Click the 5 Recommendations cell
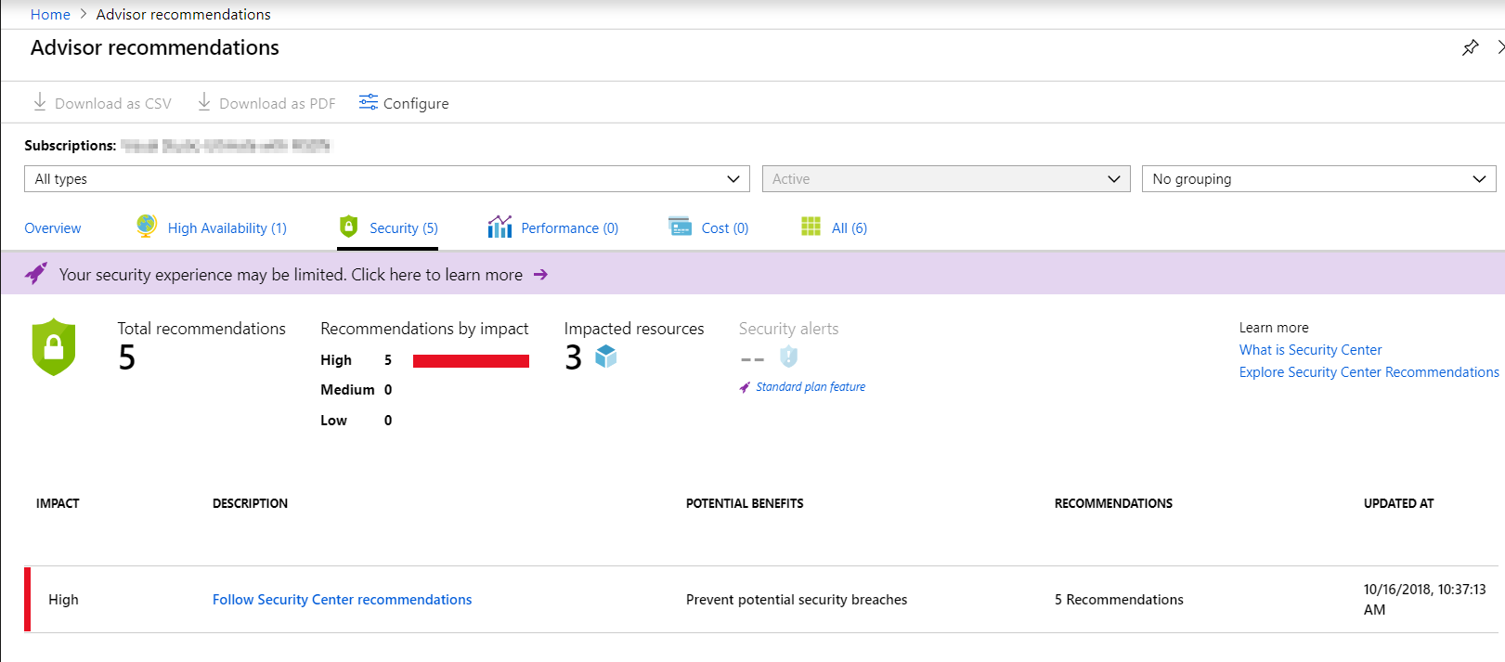 [1119, 600]
